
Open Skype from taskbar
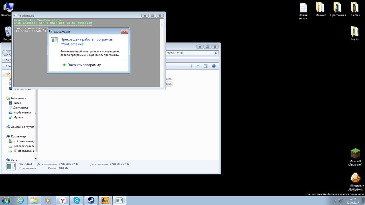[x=77, y=200]
